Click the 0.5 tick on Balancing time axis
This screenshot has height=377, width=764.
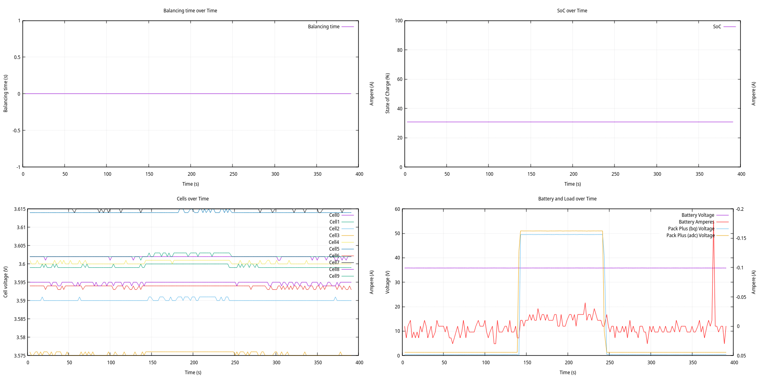(17, 57)
